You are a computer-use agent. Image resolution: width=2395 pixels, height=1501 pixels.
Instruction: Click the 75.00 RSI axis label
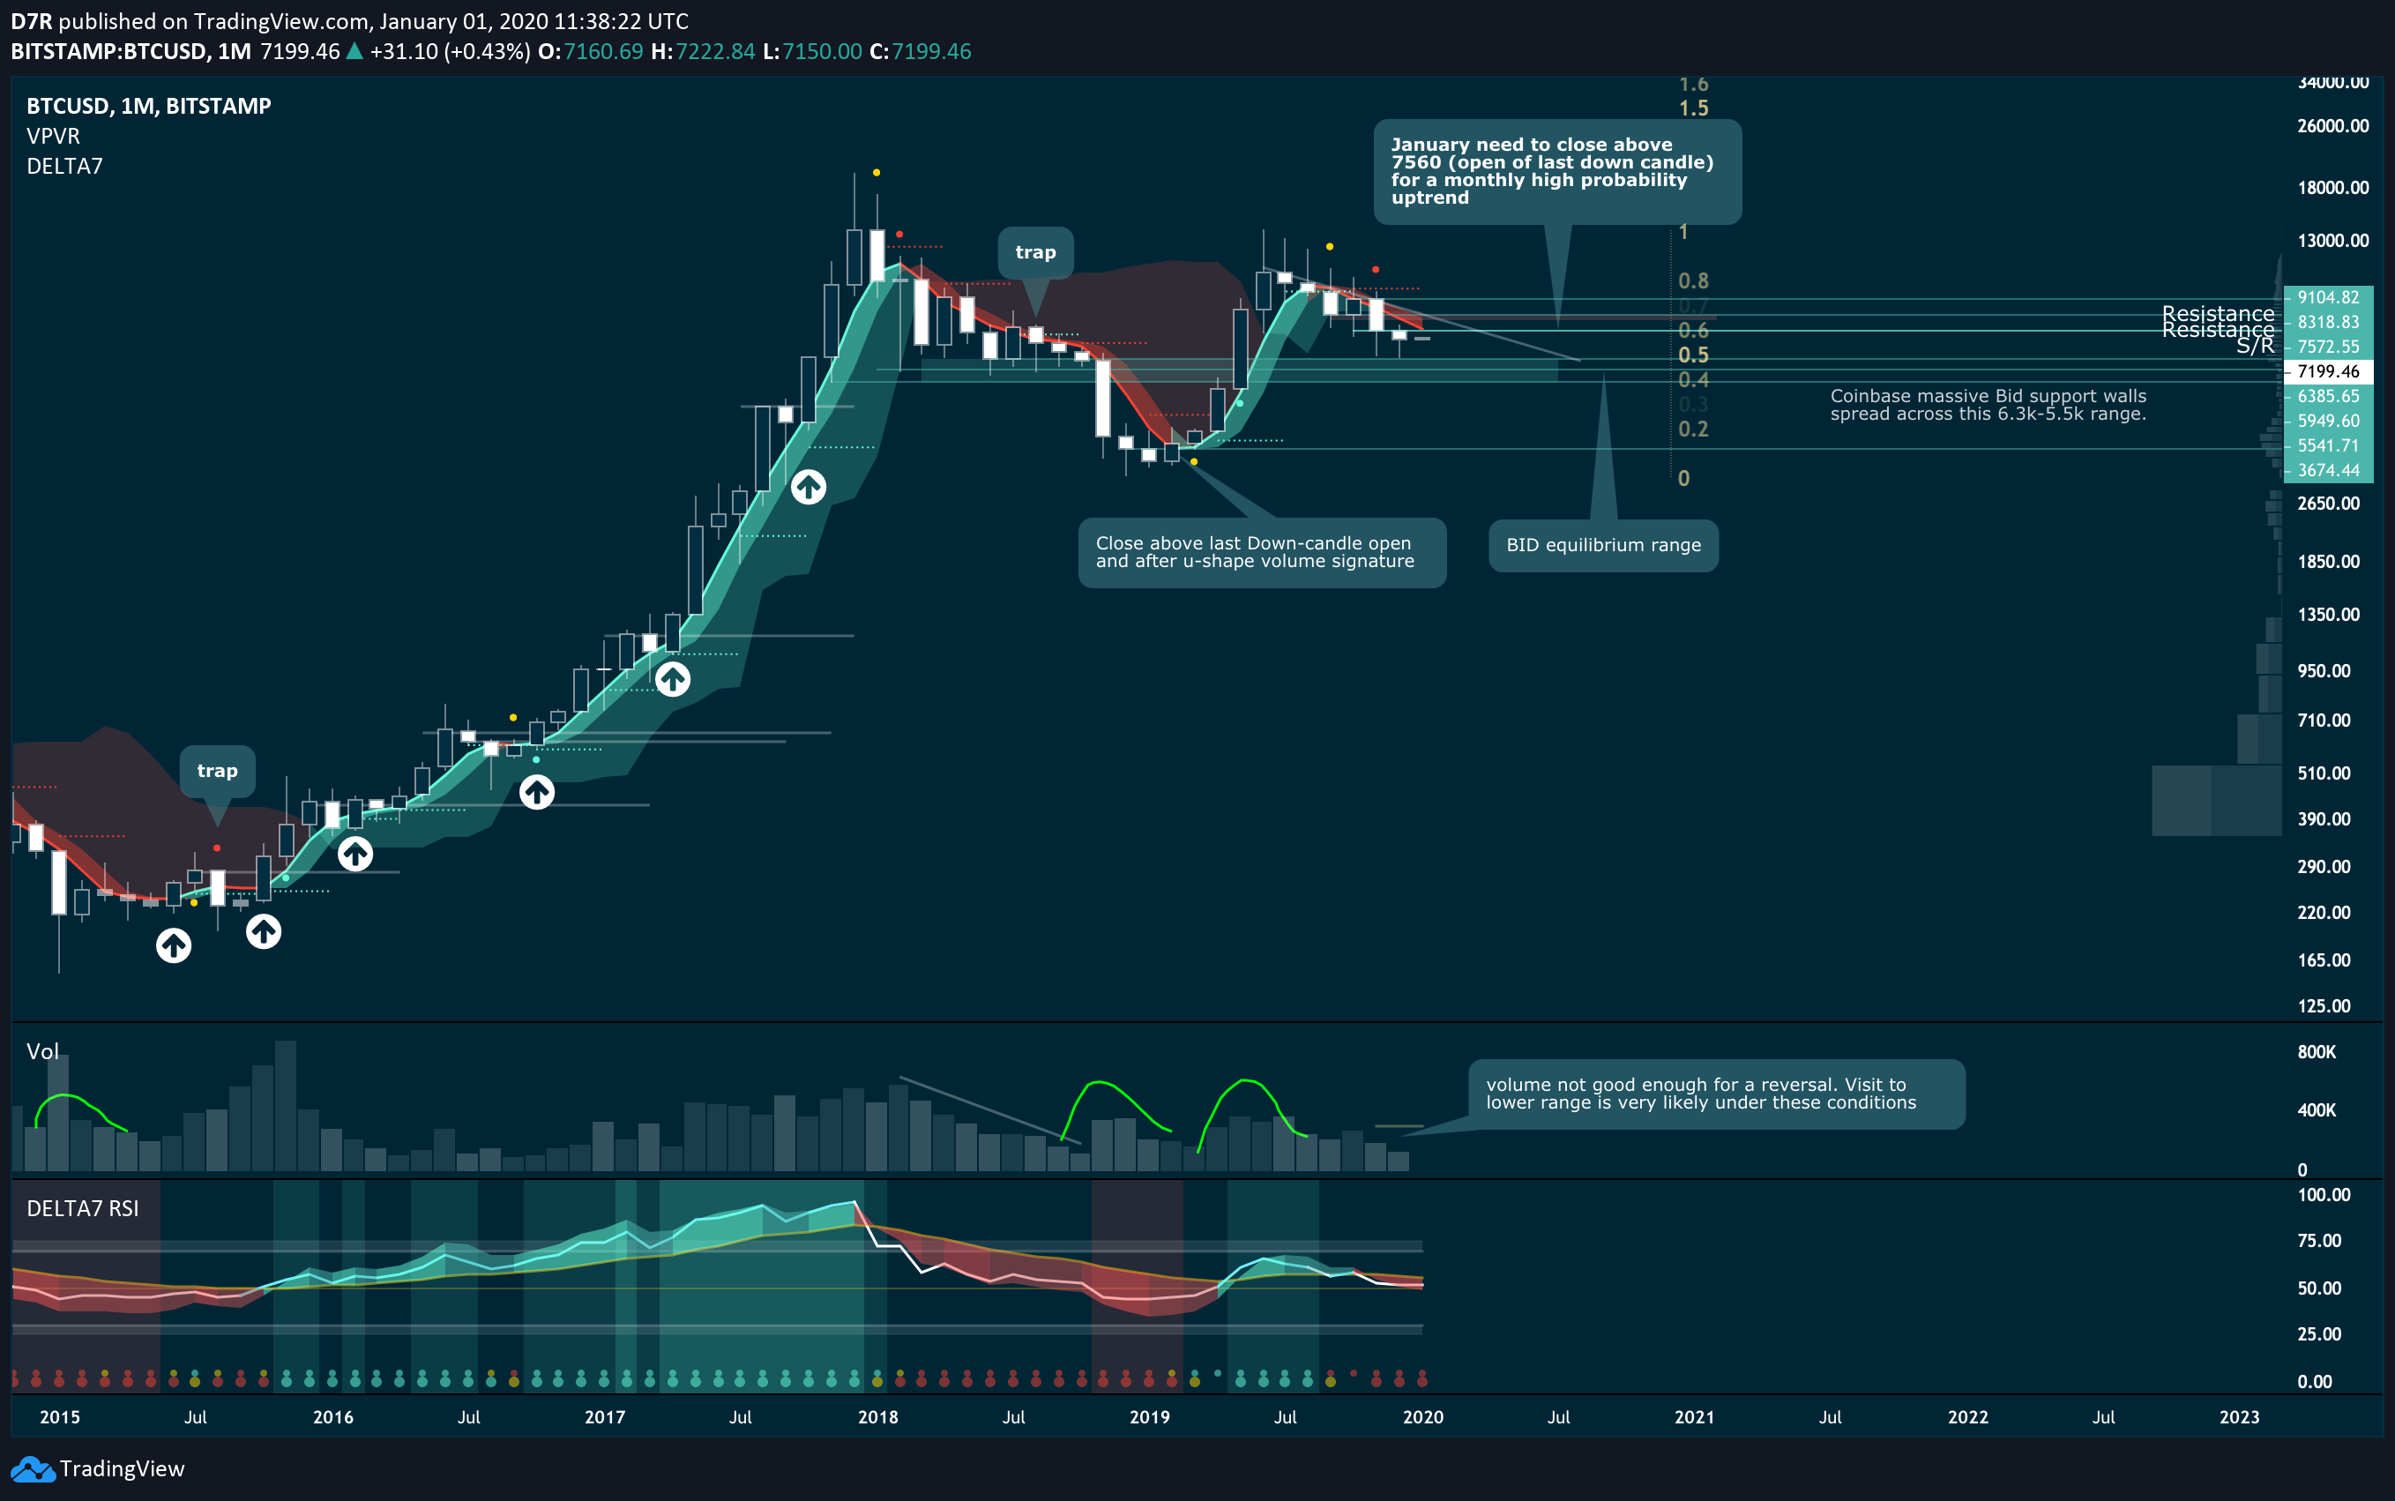pos(2319,1241)
